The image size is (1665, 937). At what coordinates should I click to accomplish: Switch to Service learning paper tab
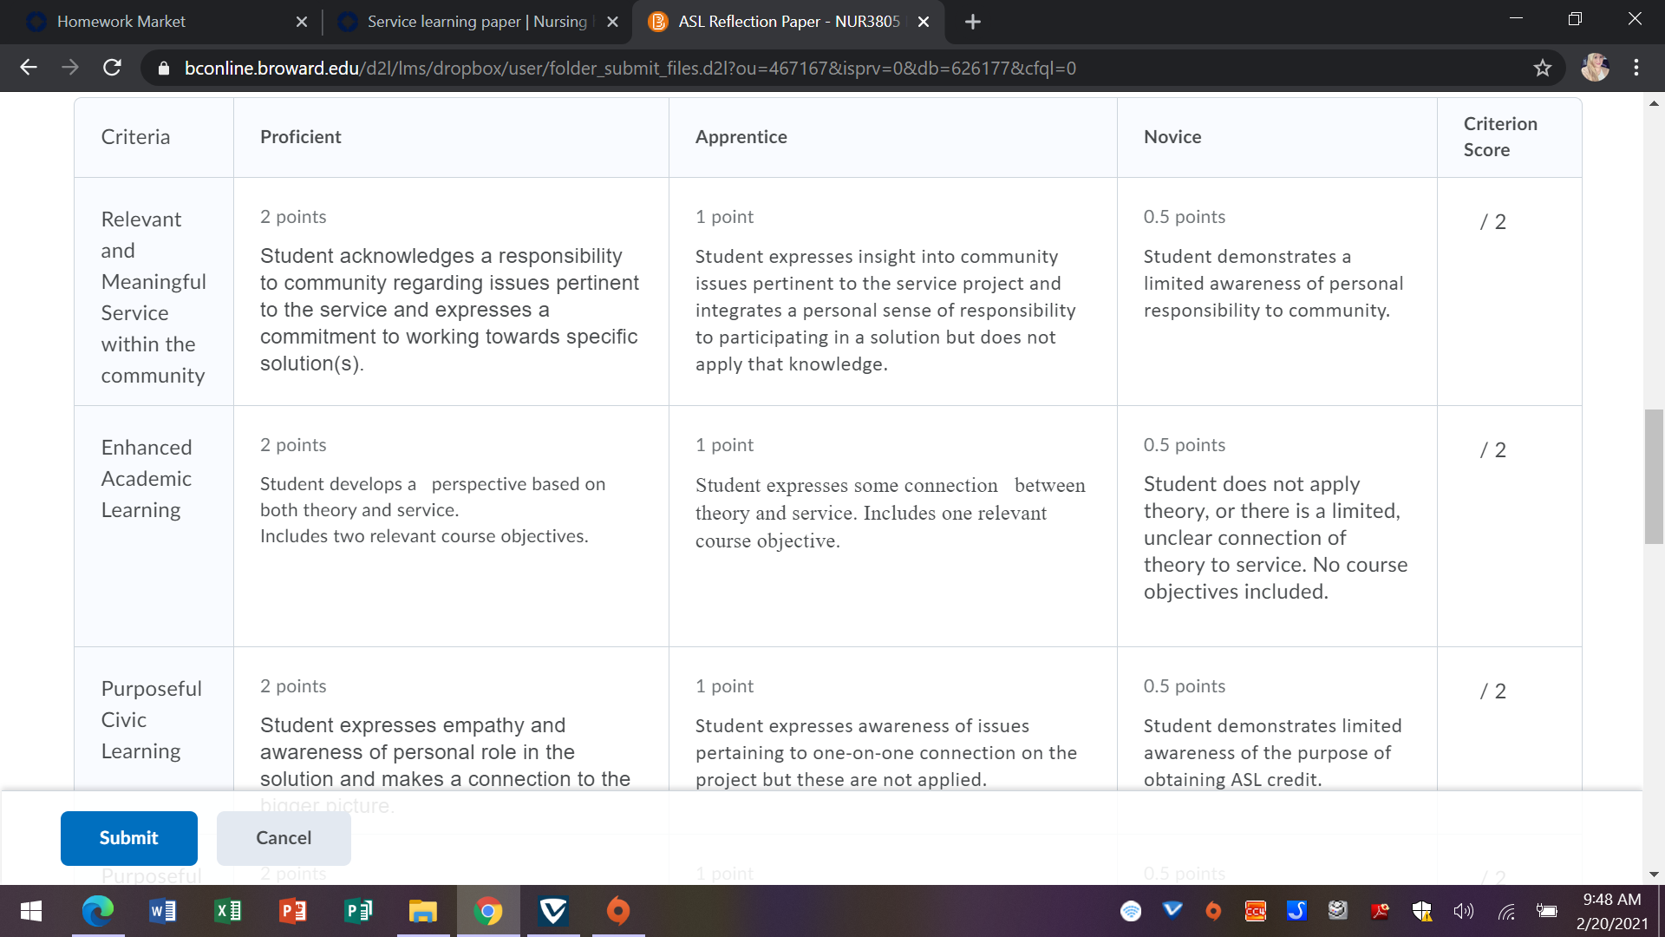(x=477, y=22)
